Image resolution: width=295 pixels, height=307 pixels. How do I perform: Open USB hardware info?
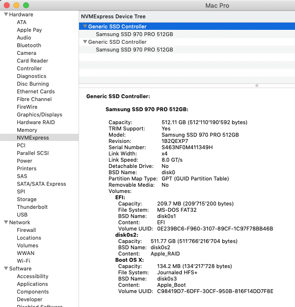pos(22,215)
